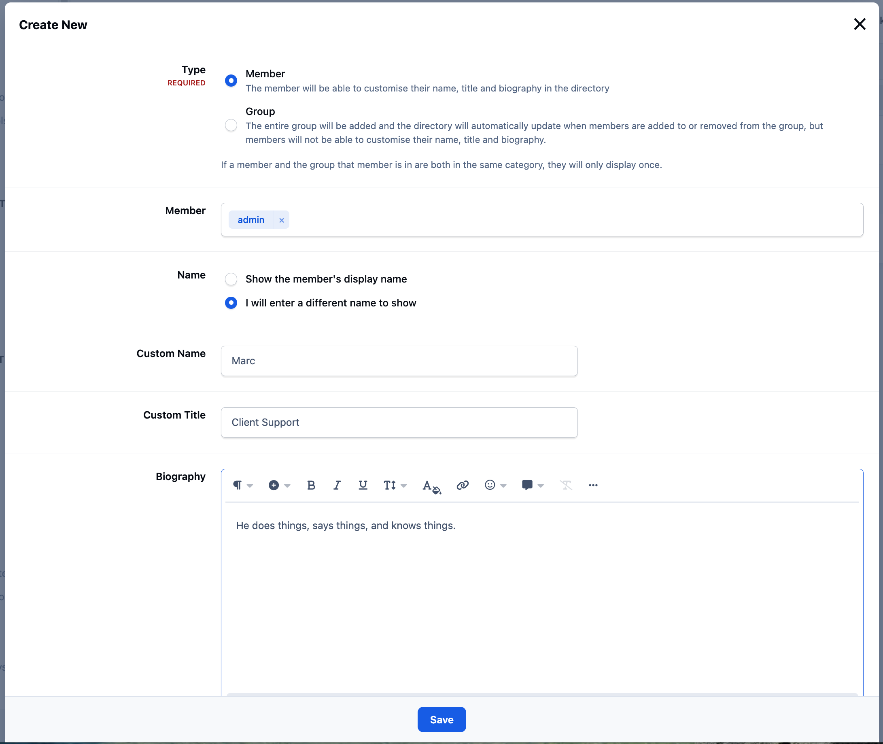883x744 pixels.
Task: Click the font size icon
Action: click(390, 485)
